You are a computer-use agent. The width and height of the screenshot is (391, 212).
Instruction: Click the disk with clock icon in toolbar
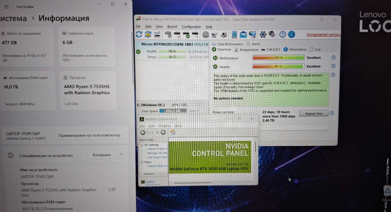coord(177,35)
